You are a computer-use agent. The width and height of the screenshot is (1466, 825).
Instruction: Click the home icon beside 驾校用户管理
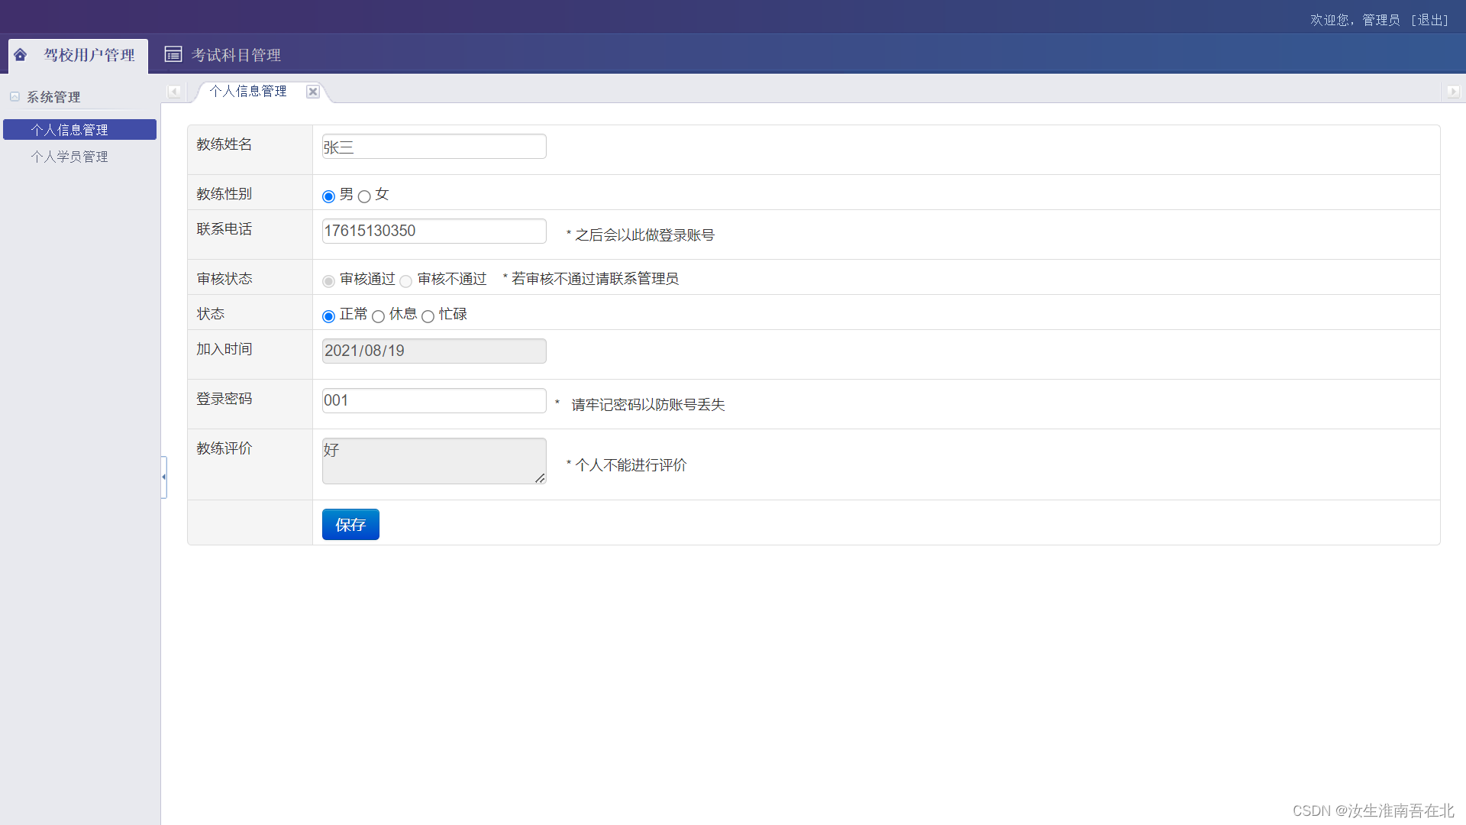click(x=21, y=55)
